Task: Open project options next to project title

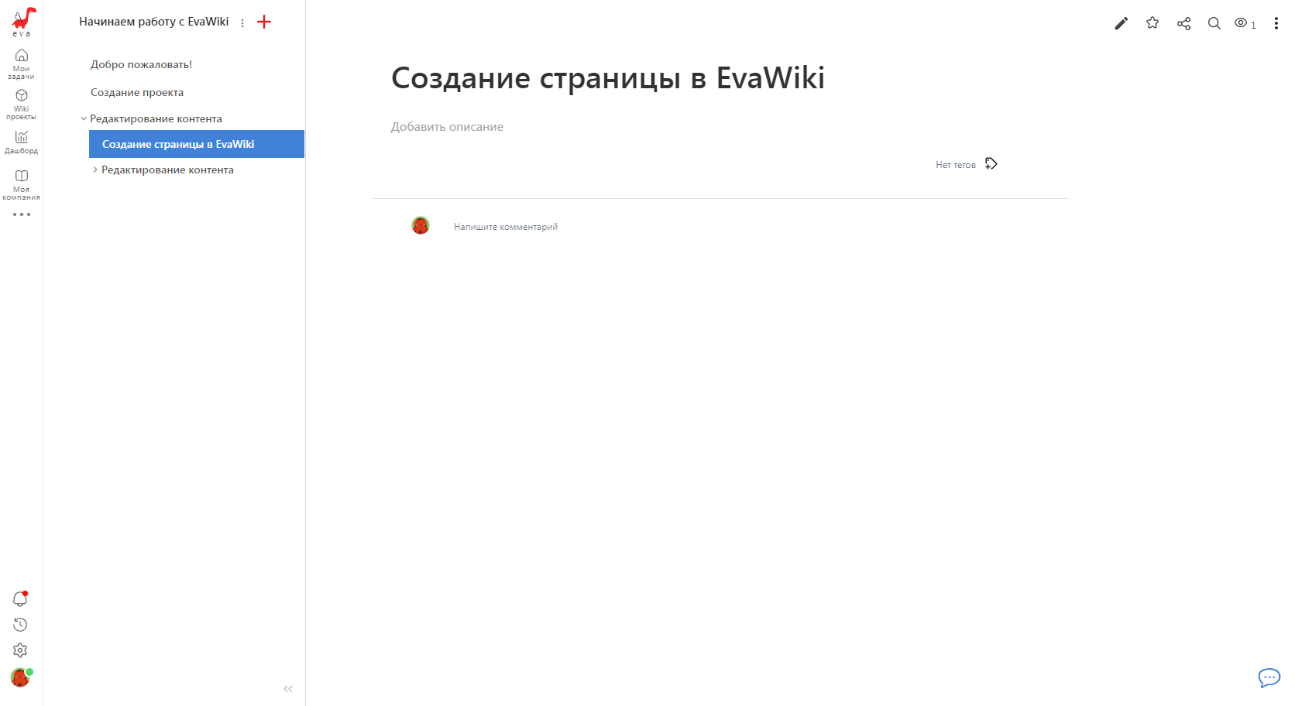Action: (242, 23)
